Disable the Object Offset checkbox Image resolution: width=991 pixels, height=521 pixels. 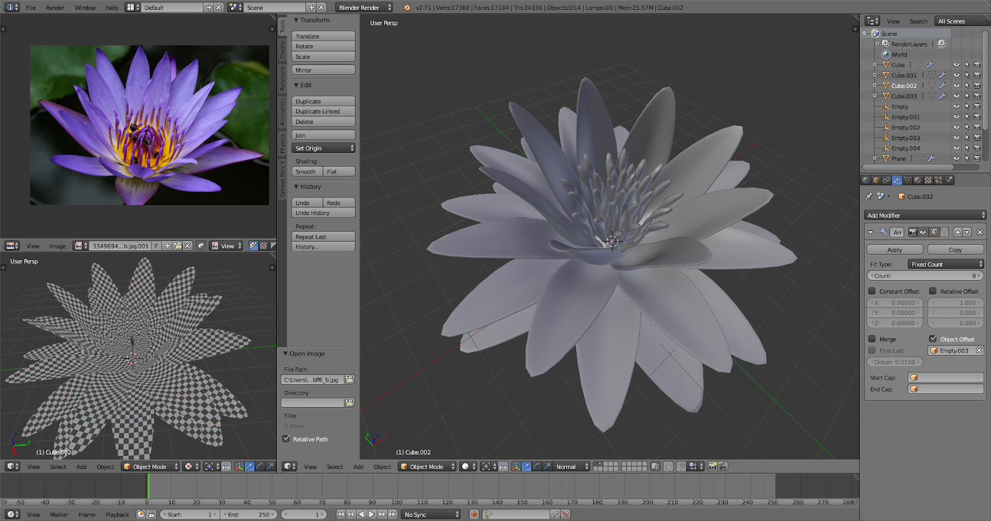[x=933, y=339]
